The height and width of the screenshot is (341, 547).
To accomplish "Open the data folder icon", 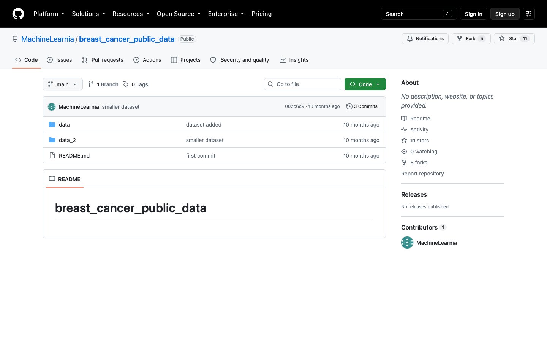I will (x=52, y=124).
